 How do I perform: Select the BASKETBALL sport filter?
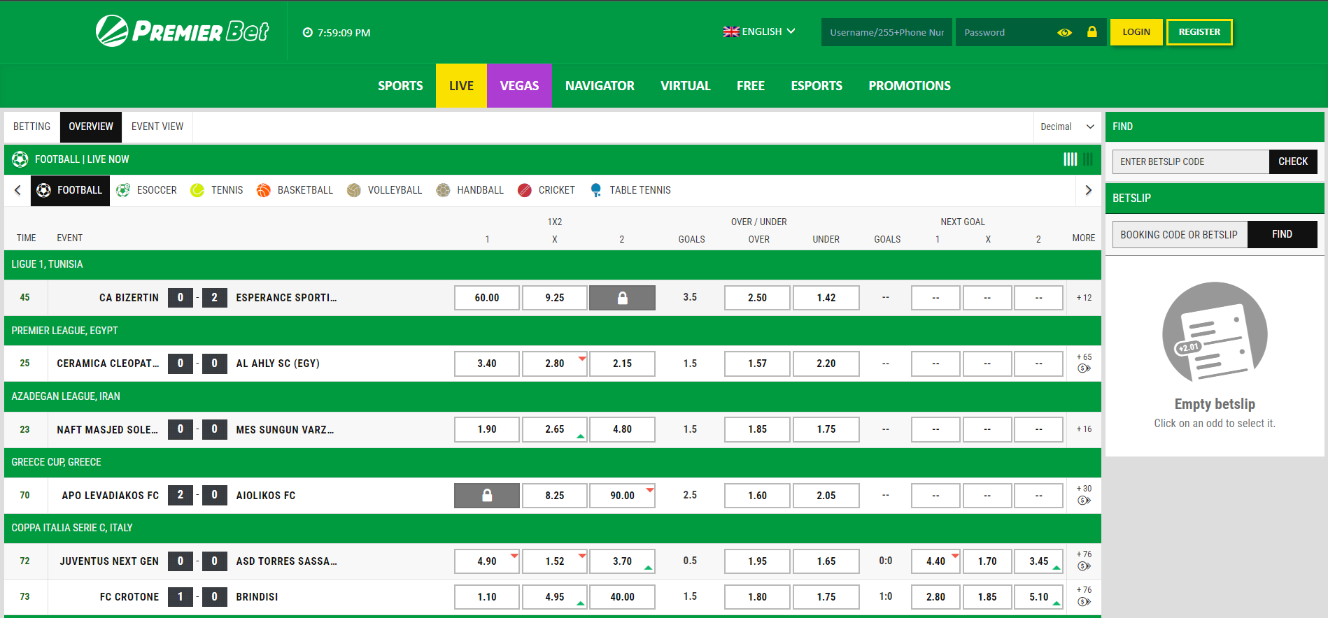tap(295, 190)
